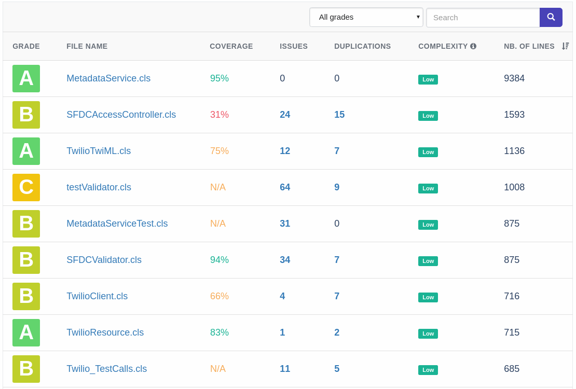This screenshot has width=576, height=389.
Task: Click the B grade badge for SFDCAccessController.cls
Action: click(x=26, y=115)
